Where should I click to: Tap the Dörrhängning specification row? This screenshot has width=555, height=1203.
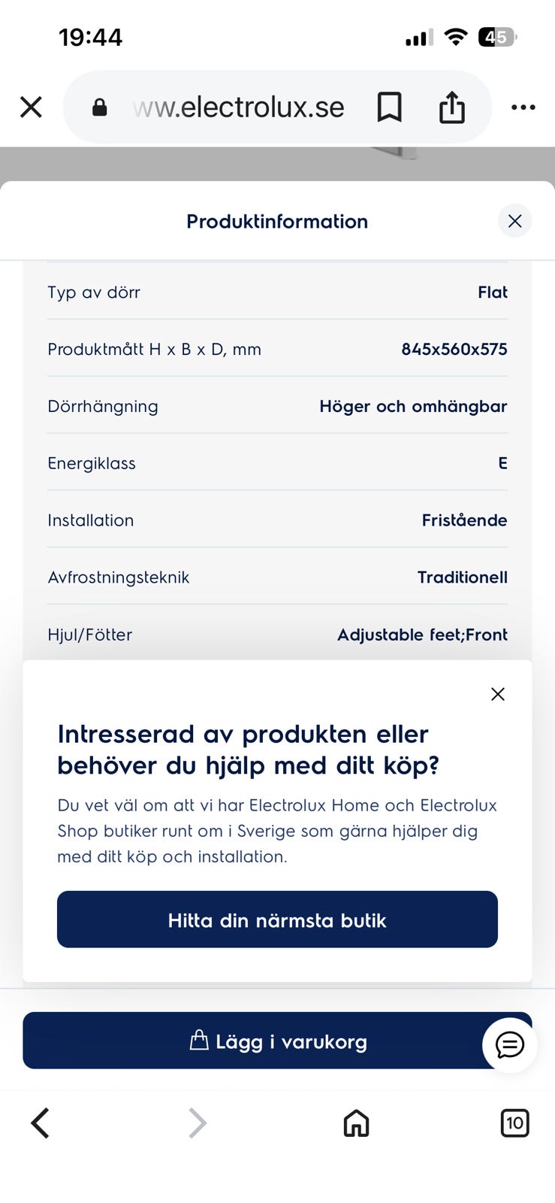point(277,406)
